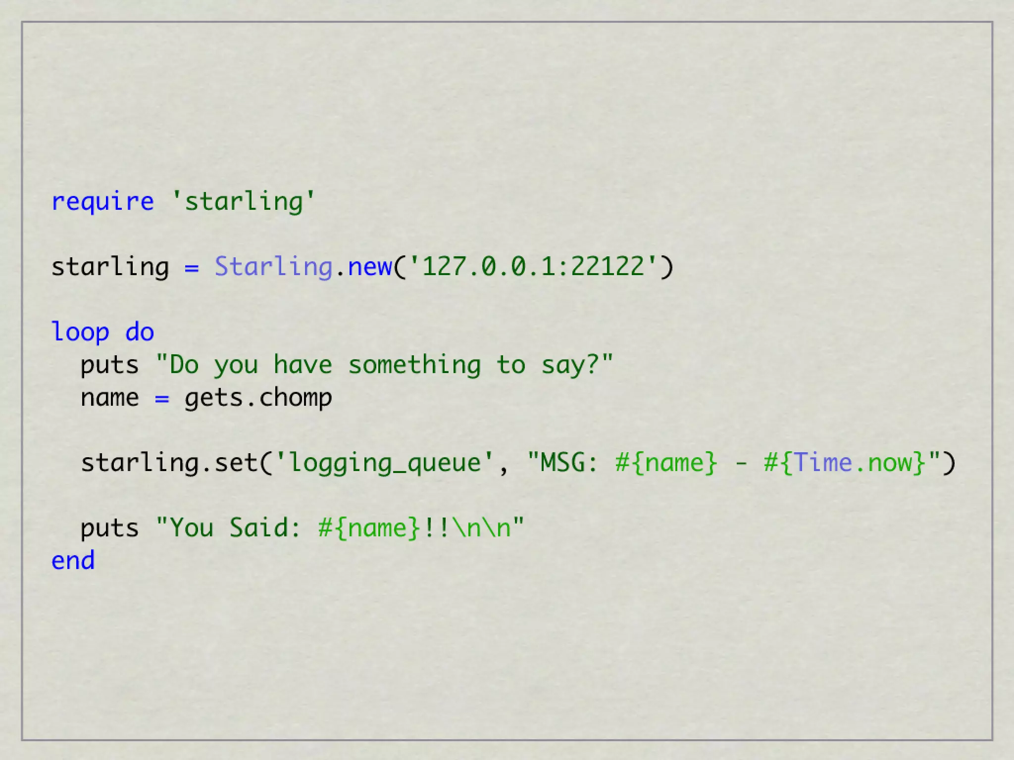Click the first 'puts' statement

(109, 365)
